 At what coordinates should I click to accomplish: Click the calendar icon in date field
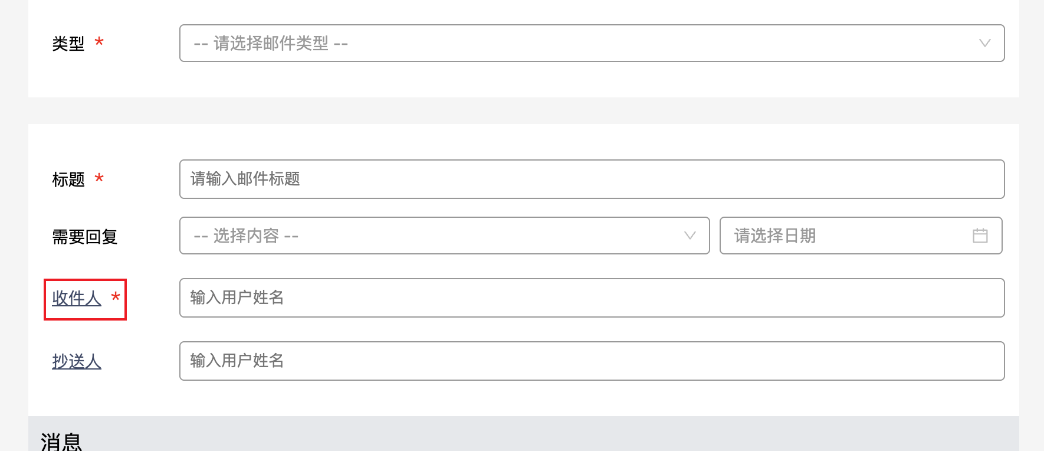tap(980, 236)
